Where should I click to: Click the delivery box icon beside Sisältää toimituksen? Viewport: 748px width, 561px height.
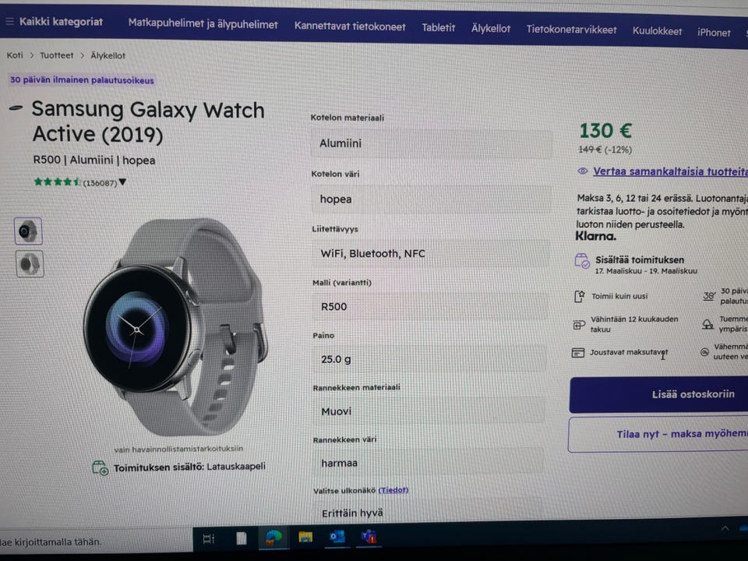[582, 261]
